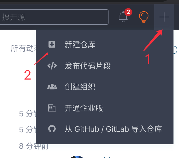Open the 所有动态 activity tab
This screenshot has width=179, height=158.
(23, 48)
